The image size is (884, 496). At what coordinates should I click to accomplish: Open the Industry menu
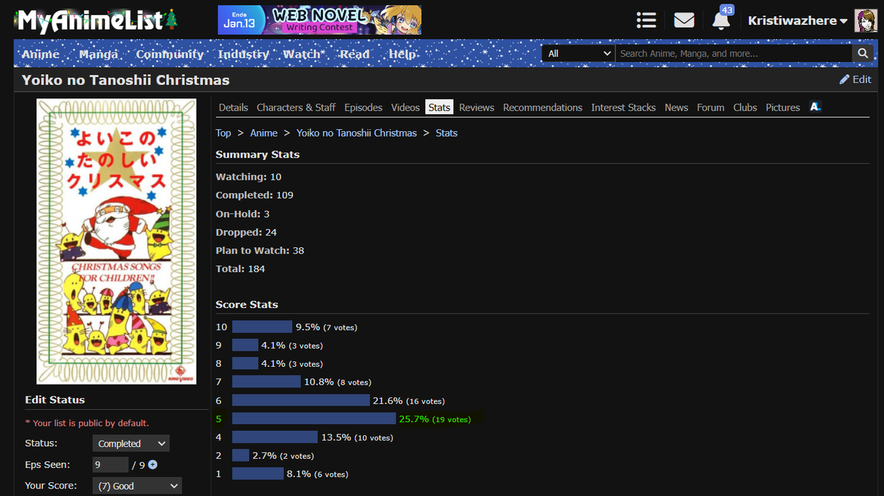244,54
